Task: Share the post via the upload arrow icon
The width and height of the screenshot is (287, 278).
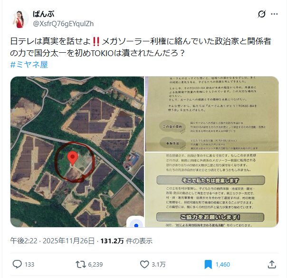Action: (x=272, y=264)
